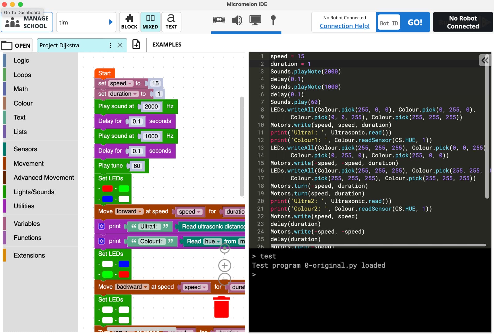Image resolution: width=494 pixels, height=335 pixels.
Task: Click the robot icon in the toolbar
Action: coord(219,20)
